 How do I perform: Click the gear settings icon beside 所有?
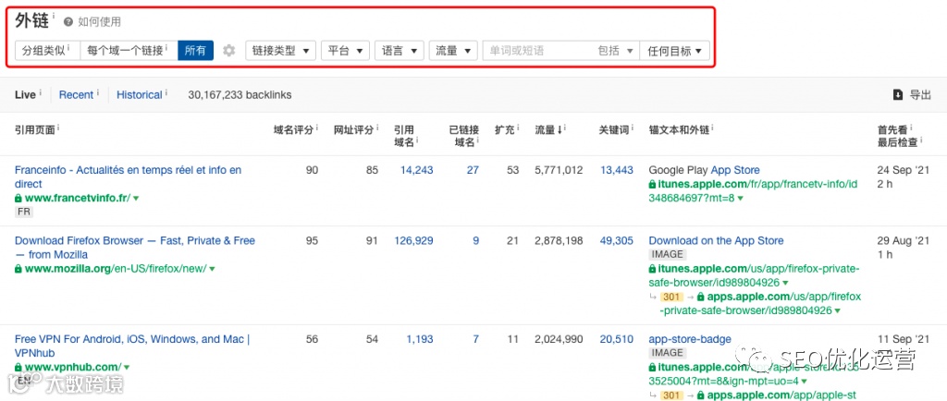coord(229,51)
